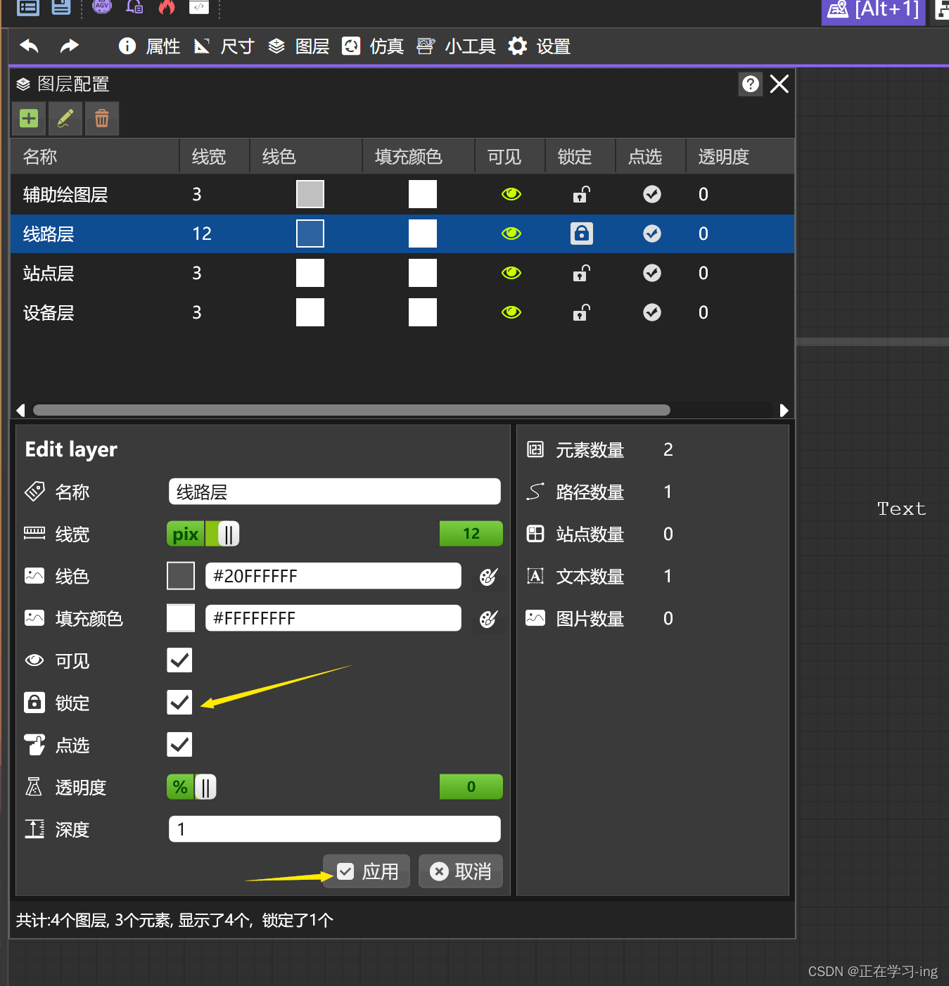Open the 尺寸 menu
Viewport: 949px width, 986px height.
pos(224,46)
